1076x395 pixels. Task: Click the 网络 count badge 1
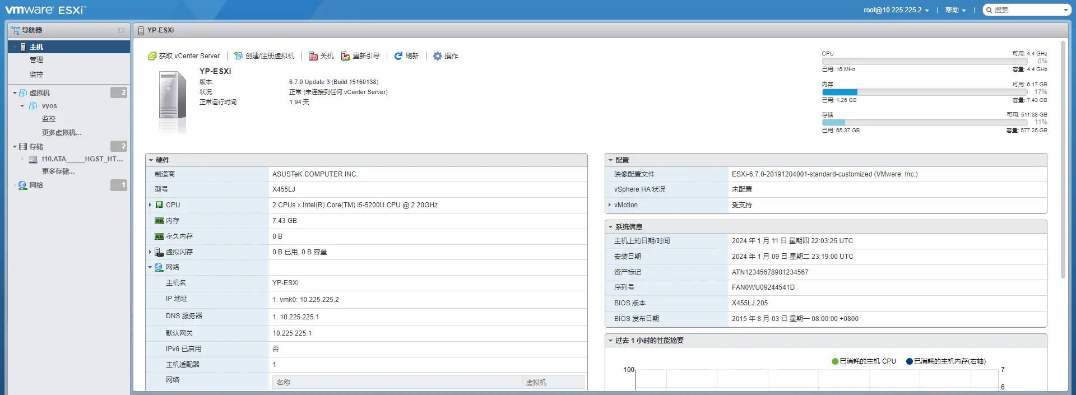(x=119, y=185)
